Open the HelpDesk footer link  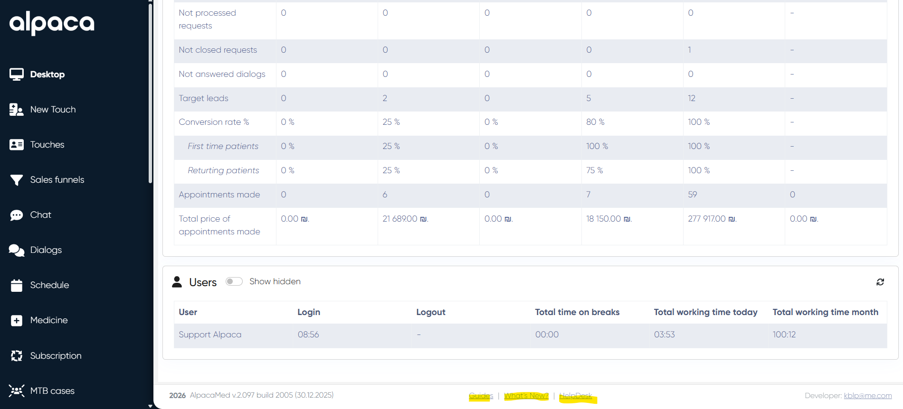(575, 396)
